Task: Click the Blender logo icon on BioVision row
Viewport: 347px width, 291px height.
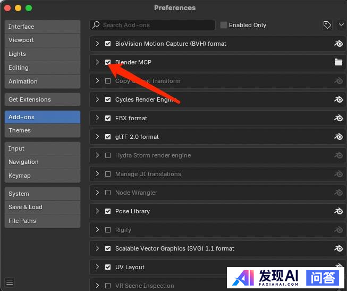Action: click(338, 44)
